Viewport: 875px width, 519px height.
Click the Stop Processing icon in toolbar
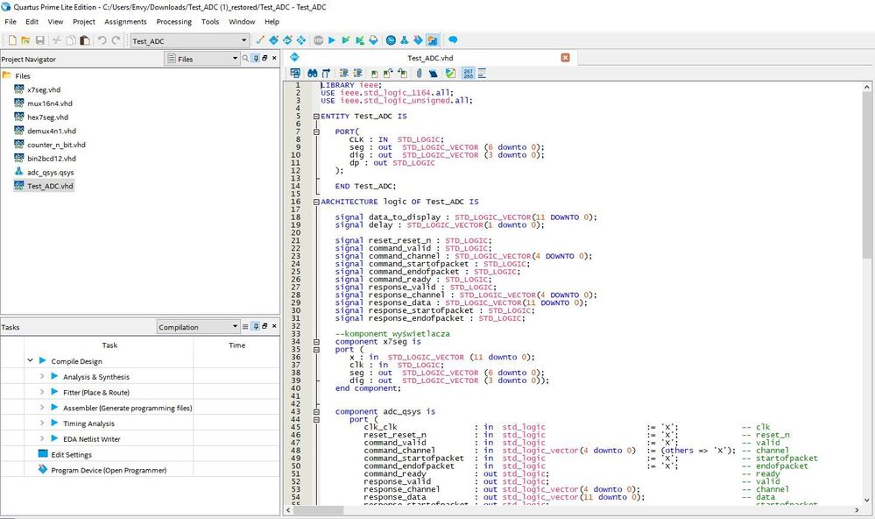318,40
